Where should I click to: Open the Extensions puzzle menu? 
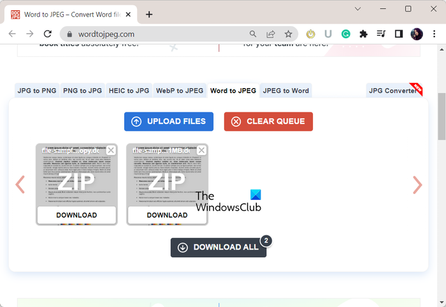[x=363, y=34]
